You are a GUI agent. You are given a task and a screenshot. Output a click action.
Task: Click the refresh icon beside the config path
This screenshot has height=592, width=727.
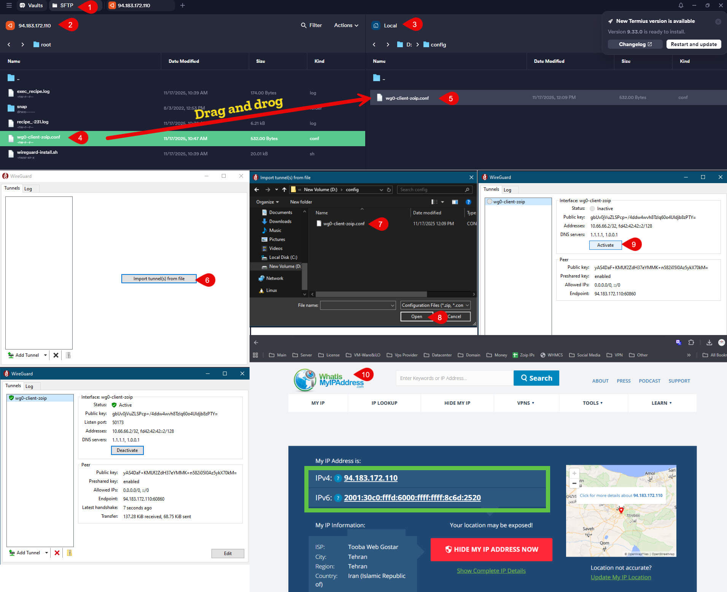tap(388, 189)
